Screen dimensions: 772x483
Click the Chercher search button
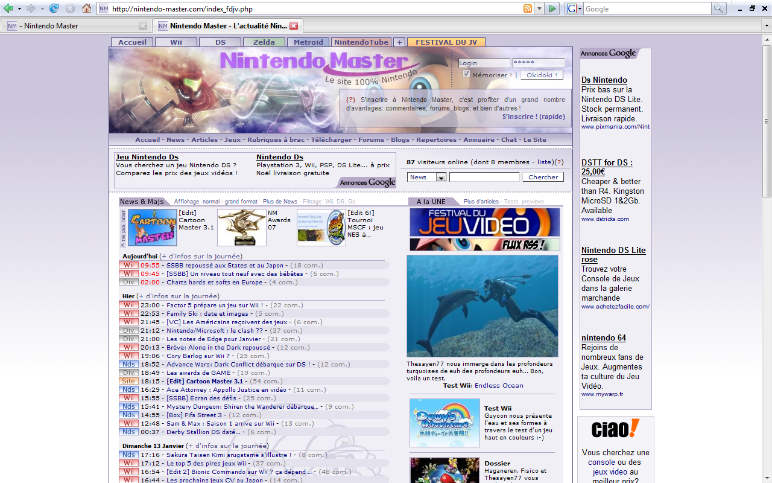coord(543,177)
